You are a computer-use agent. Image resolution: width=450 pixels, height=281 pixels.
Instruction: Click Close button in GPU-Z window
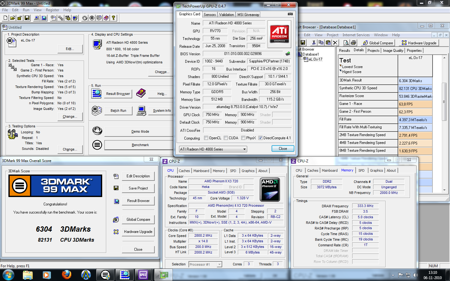[x=283, y=149]
